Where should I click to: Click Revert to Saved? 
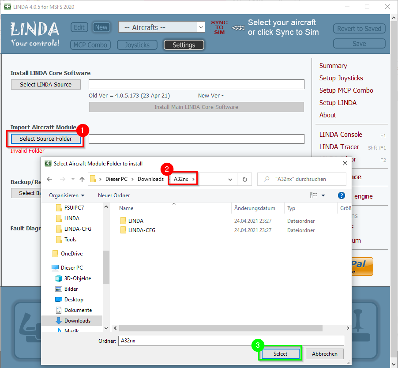(359, 28)
